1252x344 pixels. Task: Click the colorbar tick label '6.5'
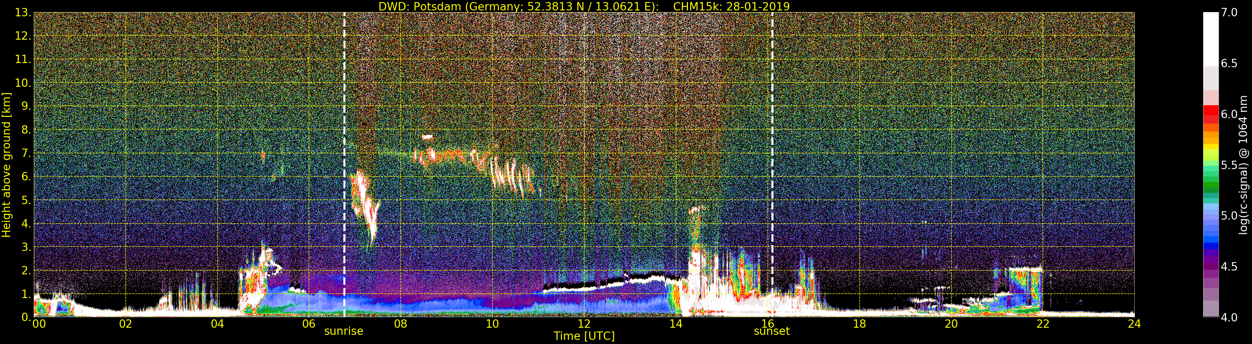(1229, 63)
